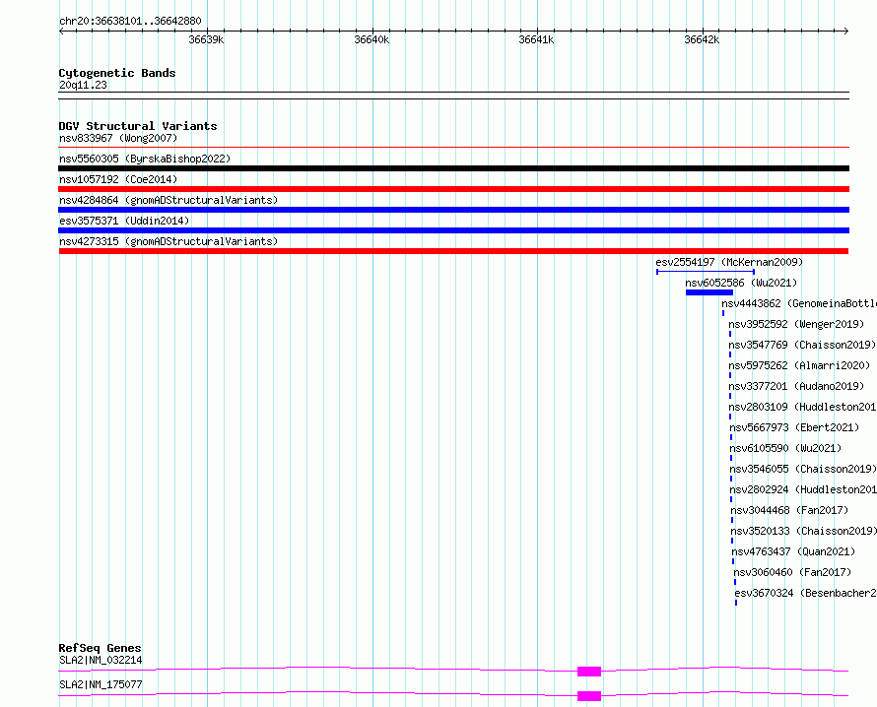The height and width of the screenshot is (707, 877).
Task: Select the 20q11.23 band label
Action: (x=83, y=85)
